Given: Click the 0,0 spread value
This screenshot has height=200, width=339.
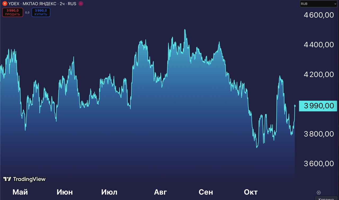Looking at the screenshot, I should pyautogui.click(x=27, y=12).
